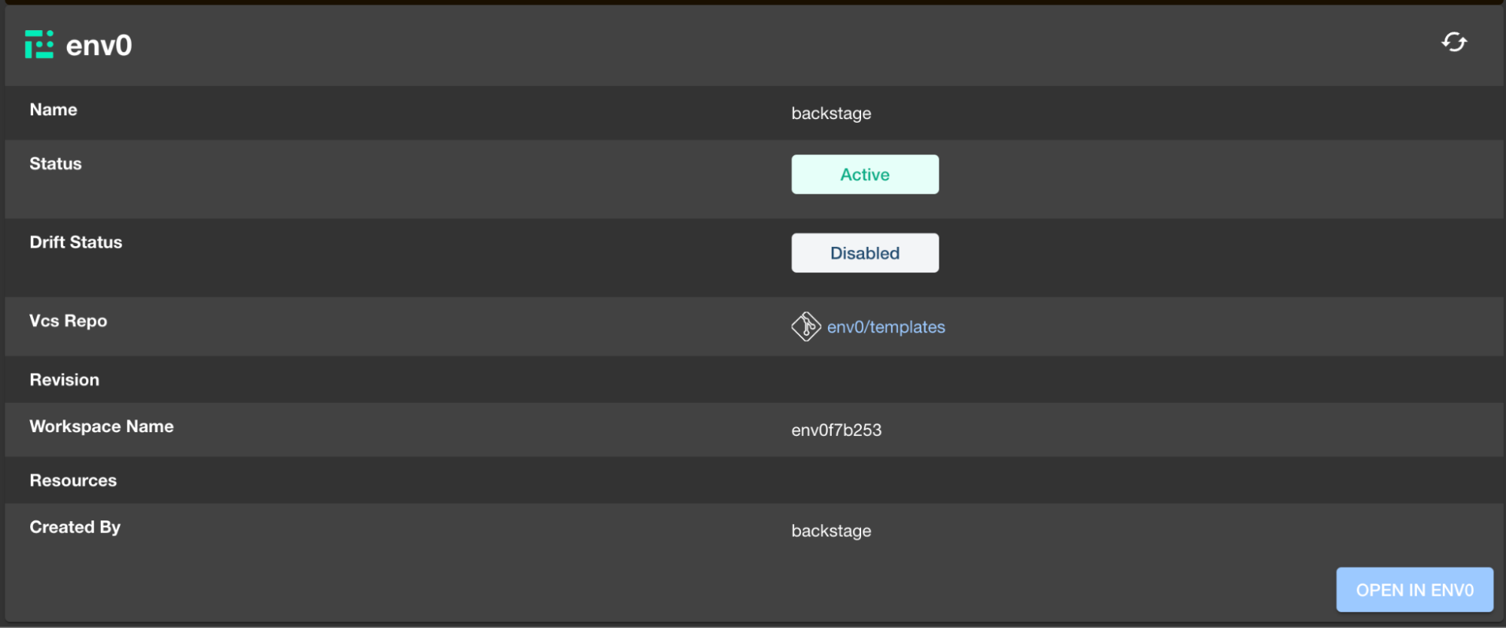Image resolution: width=1506 pixels, height=628 pixels.
Task: Click the Workspace Name label
Action: [102, 427]
